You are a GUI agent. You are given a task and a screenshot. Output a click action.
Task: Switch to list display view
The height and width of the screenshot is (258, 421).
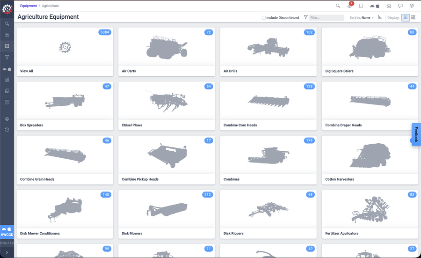coord(414,17)
